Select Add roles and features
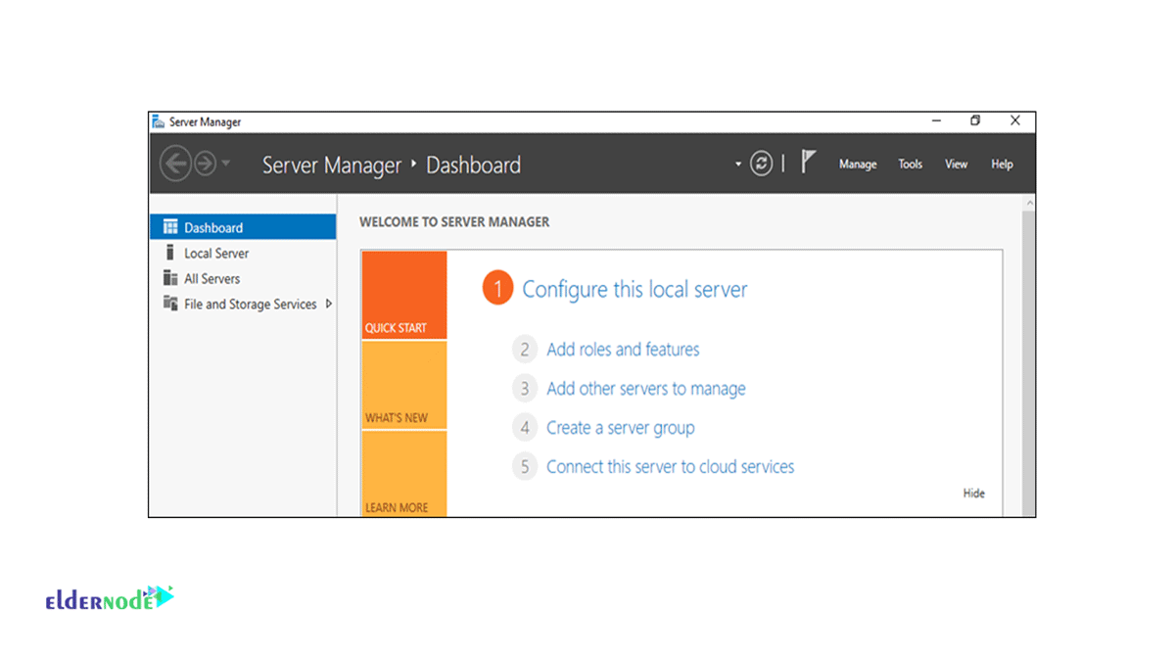This screenshot has height=661, width=1175. (623, 350)
